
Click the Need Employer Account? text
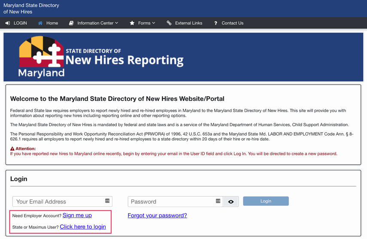click(37, 216)
